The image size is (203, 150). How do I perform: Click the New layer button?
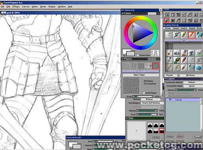197,137
